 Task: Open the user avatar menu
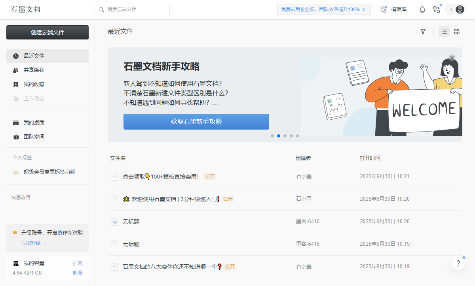click(460, 9)
